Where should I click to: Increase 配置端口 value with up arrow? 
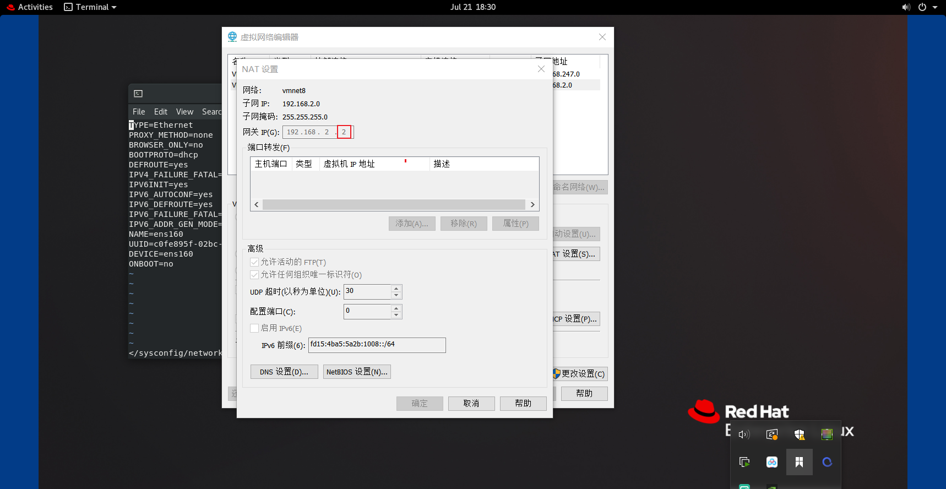coord(396,308)
